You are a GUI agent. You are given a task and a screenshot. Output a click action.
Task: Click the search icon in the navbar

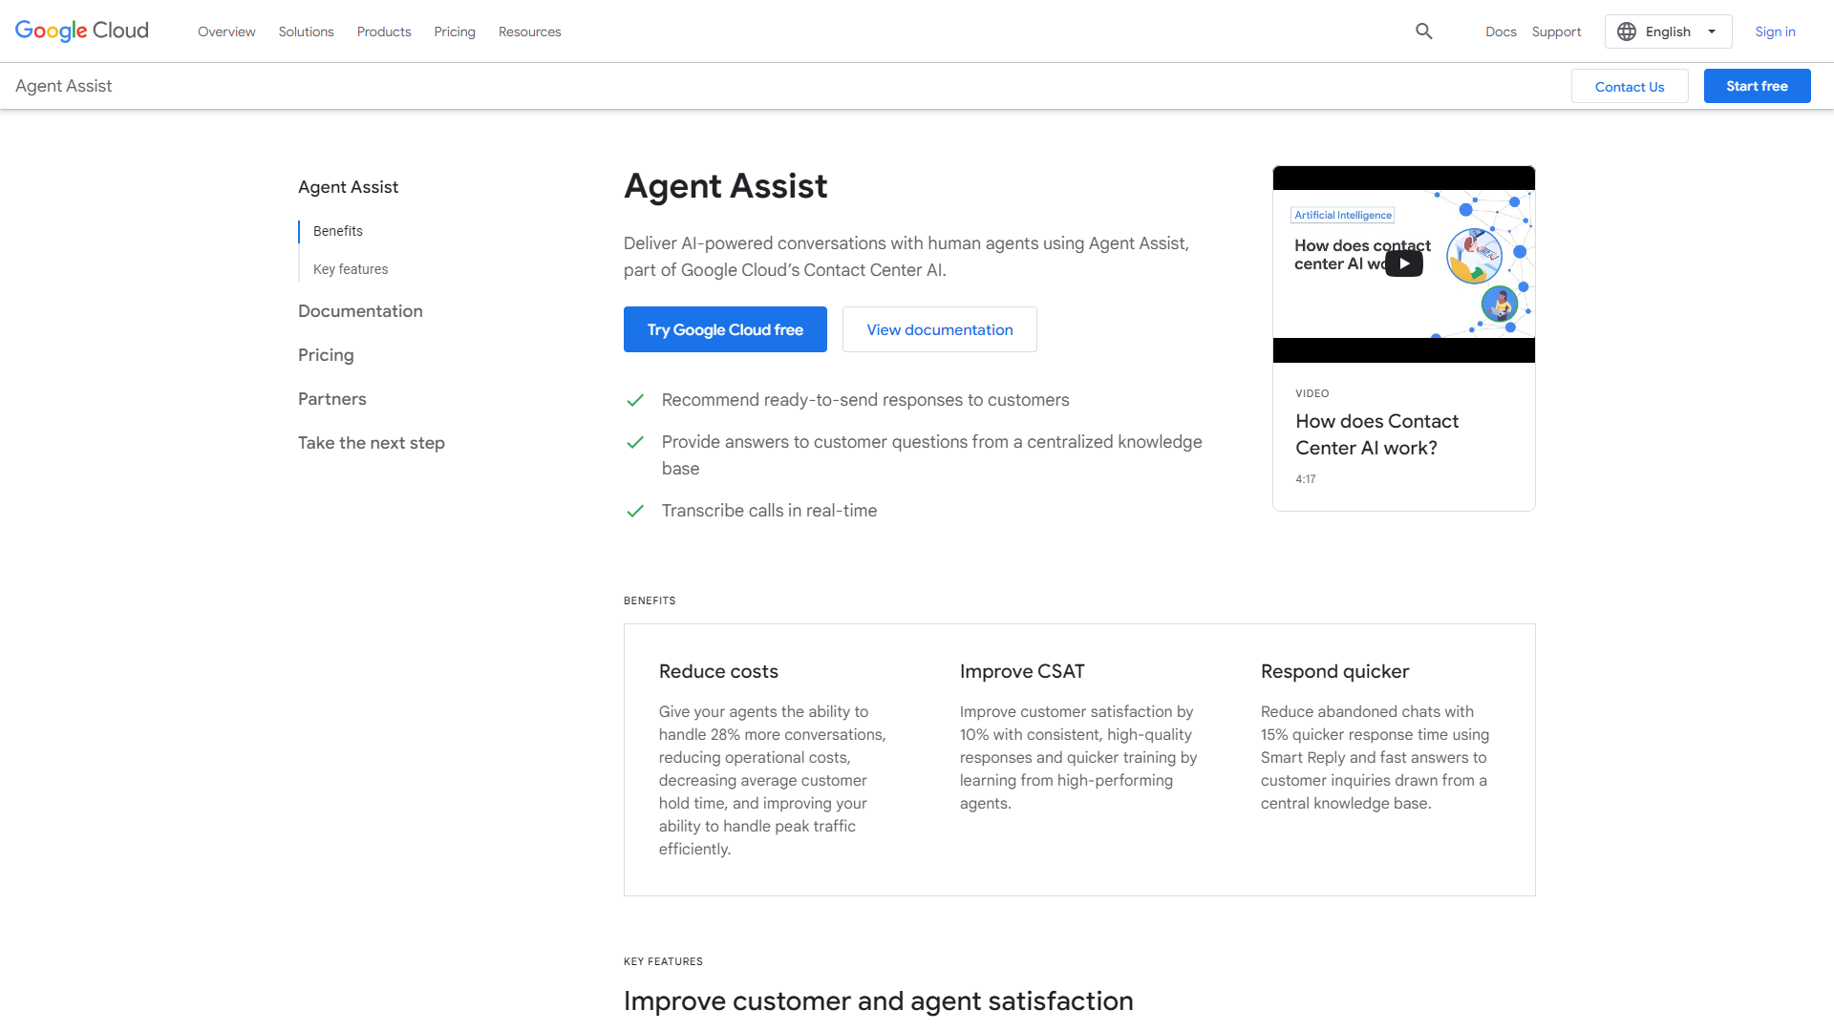pos(1424,31)
